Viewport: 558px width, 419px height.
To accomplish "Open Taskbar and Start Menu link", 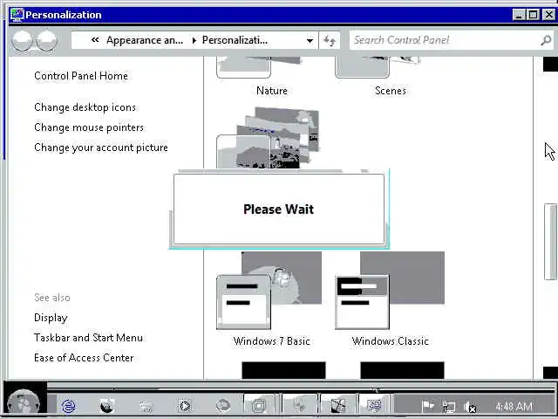I will (89, 338).
